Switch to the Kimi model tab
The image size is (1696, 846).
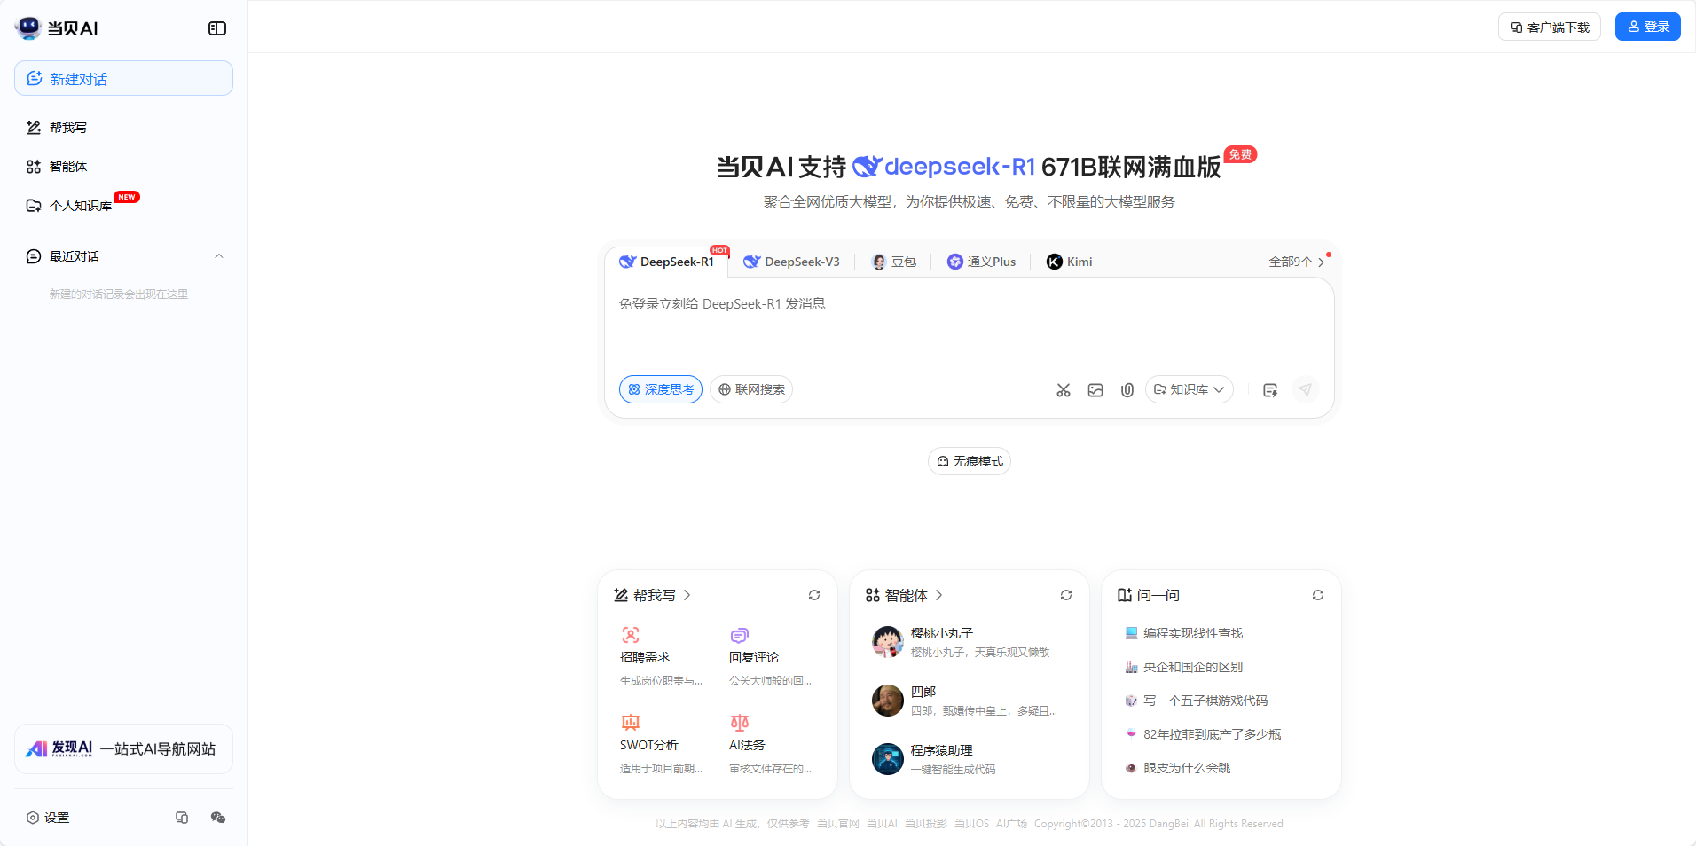click(x=1070, y=262)
